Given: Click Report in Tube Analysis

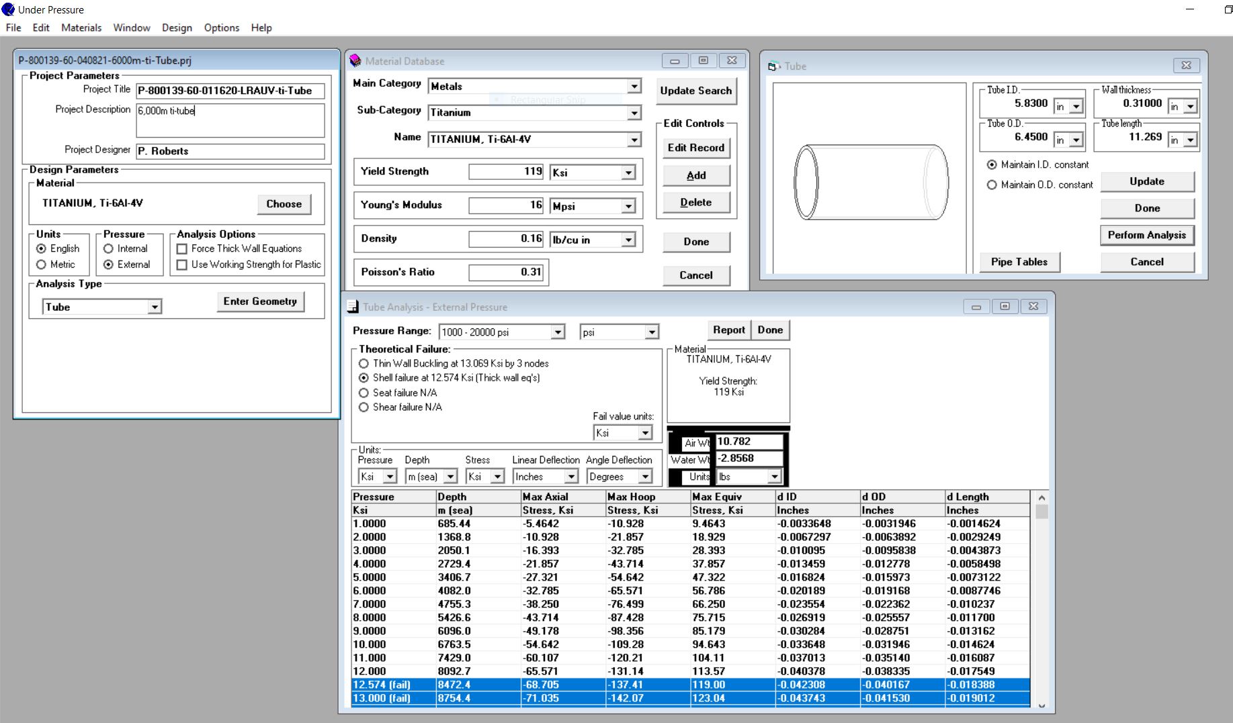Looking at the screenshot, I should tap(729, 330).
